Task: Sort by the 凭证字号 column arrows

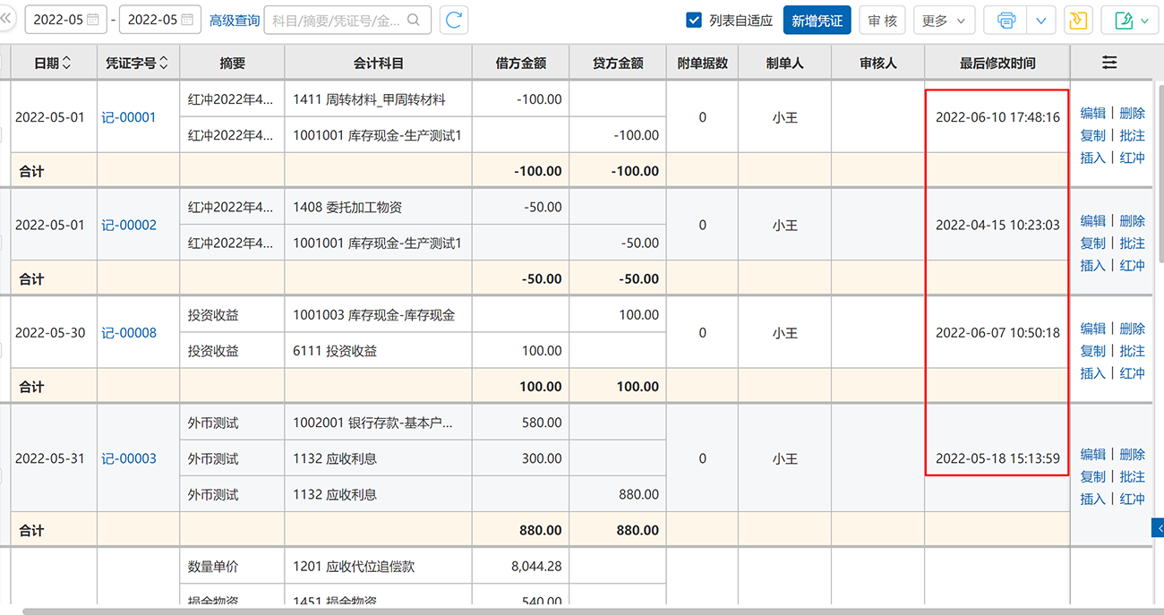Action: coord(164,64)
